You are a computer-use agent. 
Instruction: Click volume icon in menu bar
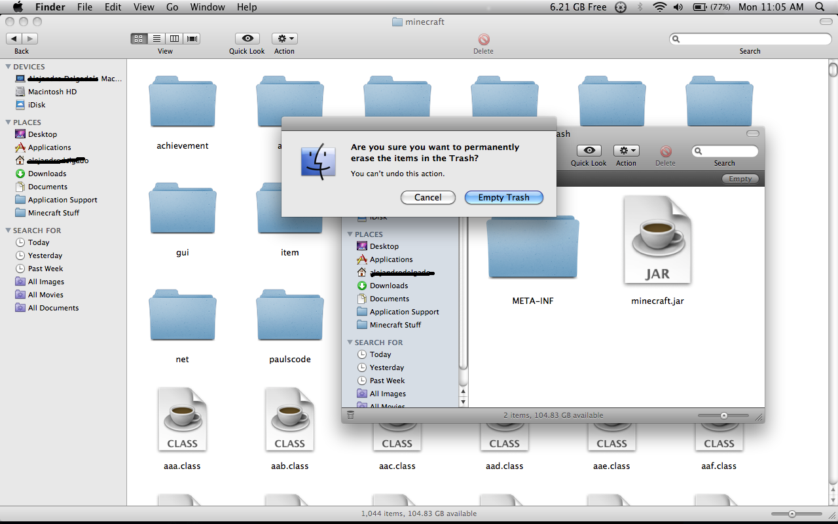pos(678,7)
